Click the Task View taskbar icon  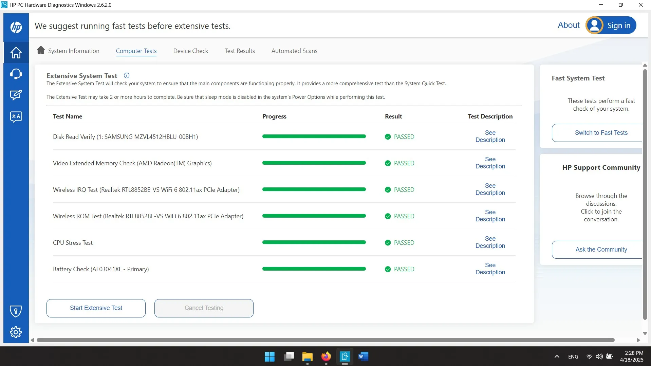point(289,356)
